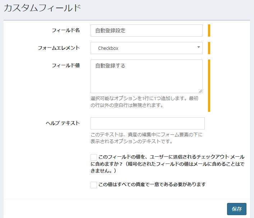
Task: Click the empty ヘルプ テキスト input box
Action: coord(147,123)
